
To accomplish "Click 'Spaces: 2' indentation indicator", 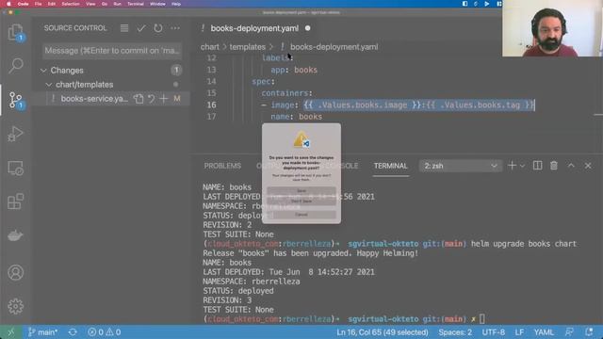I will [455, 332].
